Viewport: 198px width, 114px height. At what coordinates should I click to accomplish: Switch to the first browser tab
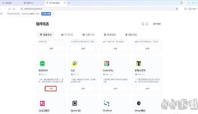(x=11, y=3)
